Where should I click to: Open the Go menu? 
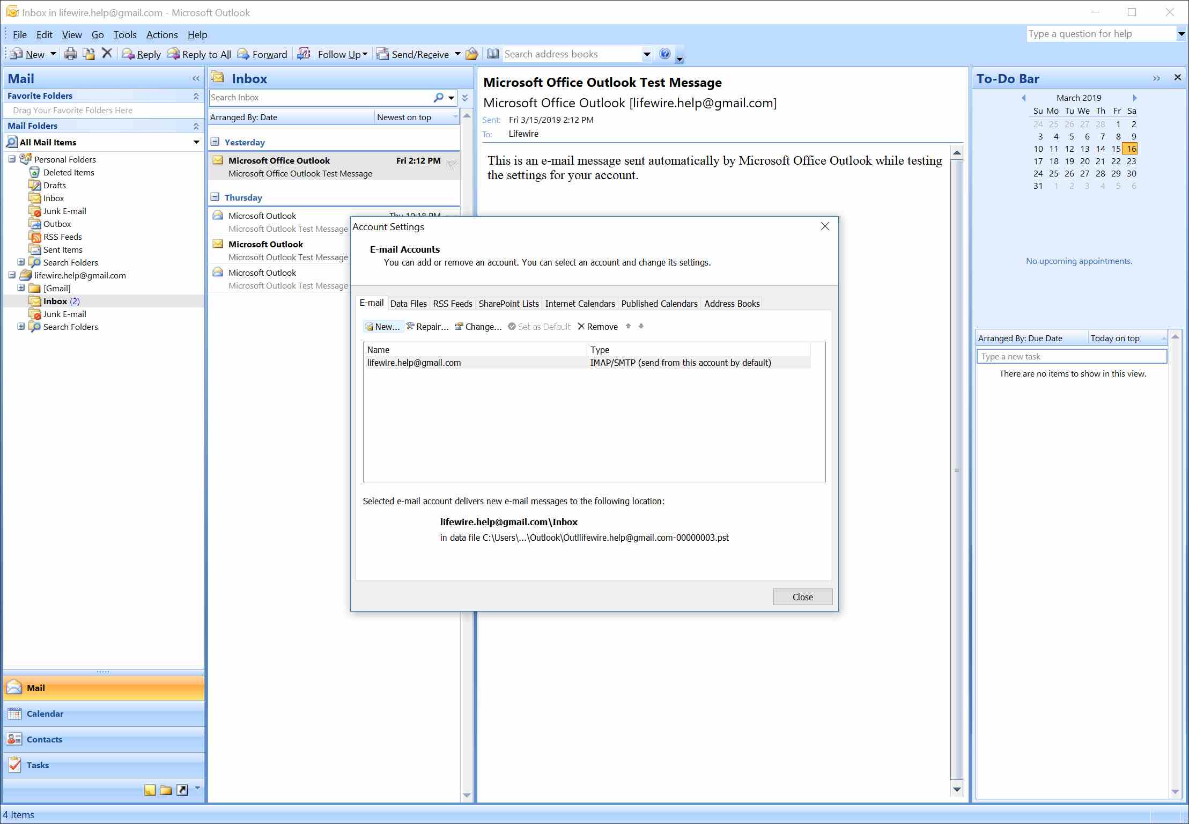pyautogui.click(x=98, y=34)
